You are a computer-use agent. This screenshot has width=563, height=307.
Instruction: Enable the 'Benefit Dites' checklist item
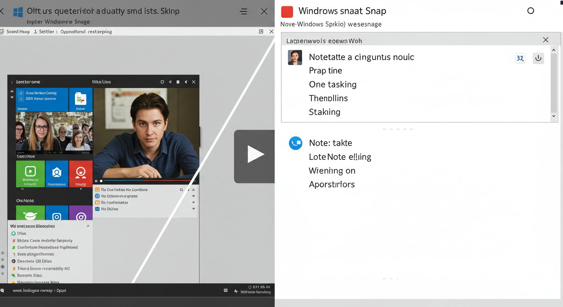click(13, 275)
